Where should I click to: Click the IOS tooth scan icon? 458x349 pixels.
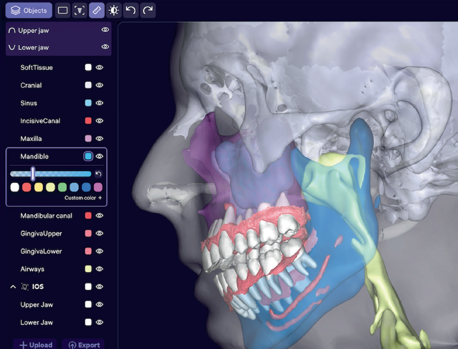25,287
